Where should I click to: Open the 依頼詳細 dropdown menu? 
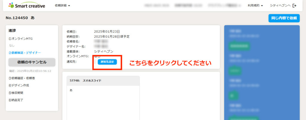(62, 6)
